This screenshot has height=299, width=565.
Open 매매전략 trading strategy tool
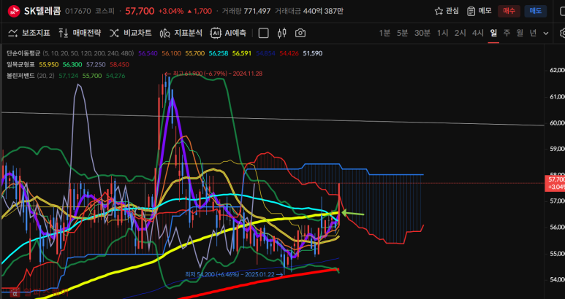pos(80,33)
